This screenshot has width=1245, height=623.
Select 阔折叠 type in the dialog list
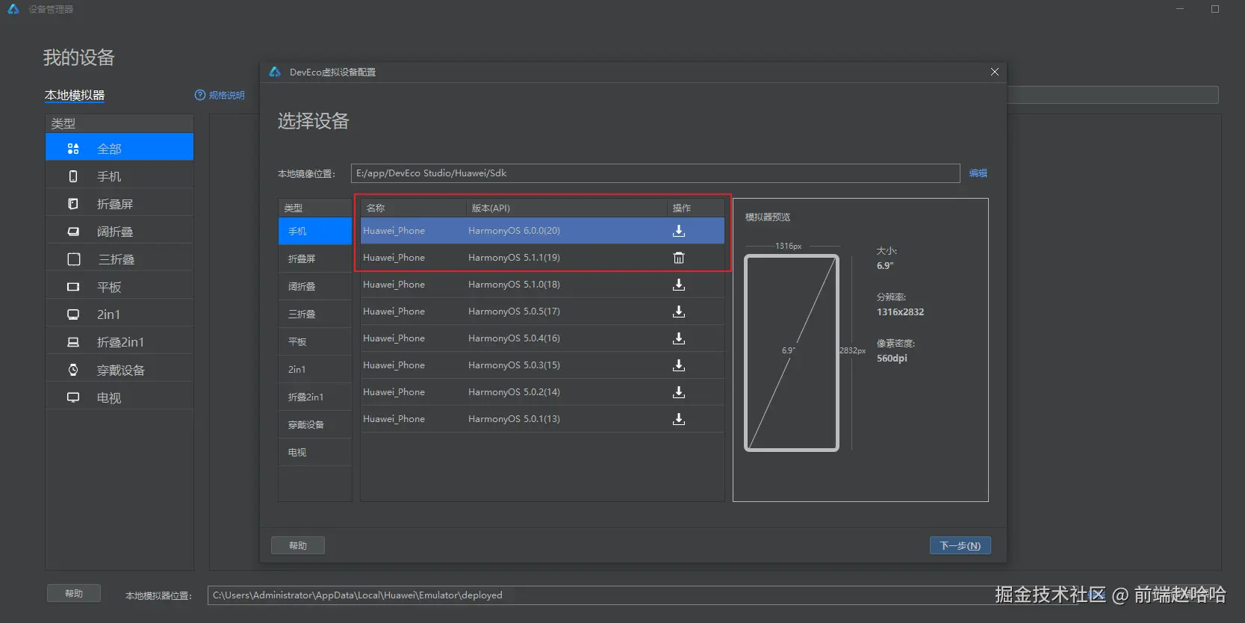coord(315,286)
